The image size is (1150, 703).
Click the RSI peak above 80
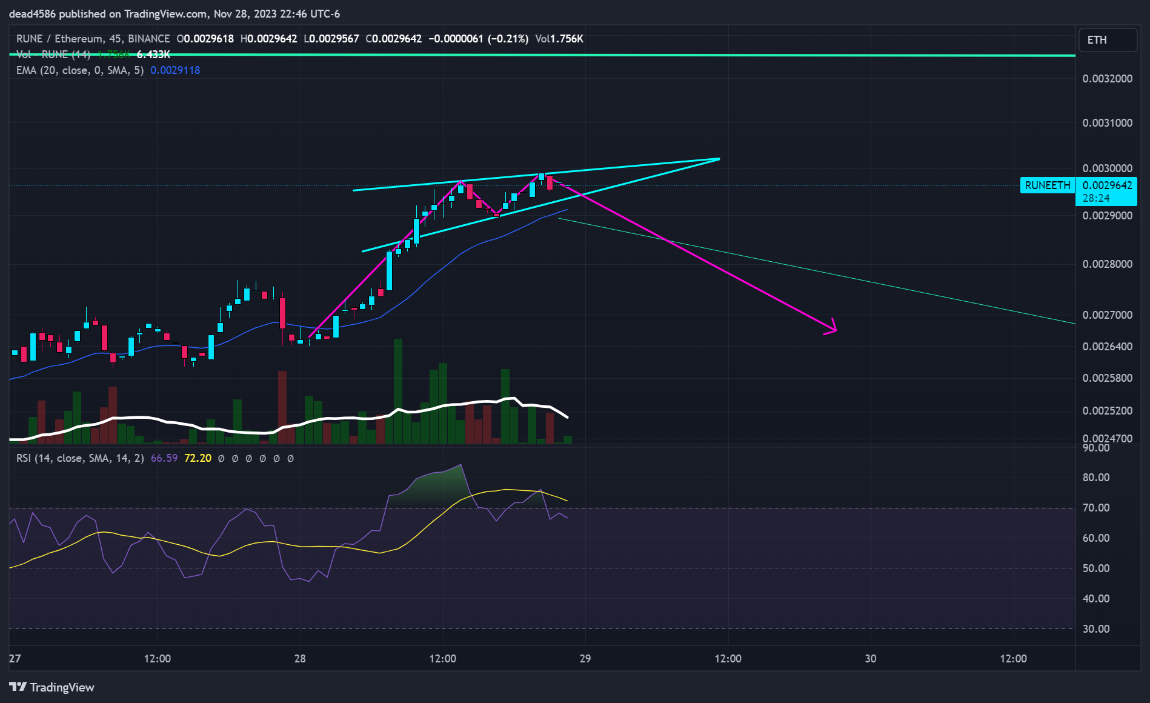pyautogui.click(x=461, y=465)
